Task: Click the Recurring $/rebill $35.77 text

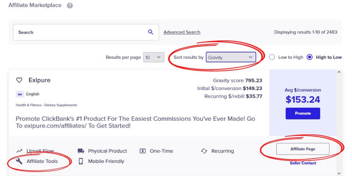Action: (x=233, y=96)
